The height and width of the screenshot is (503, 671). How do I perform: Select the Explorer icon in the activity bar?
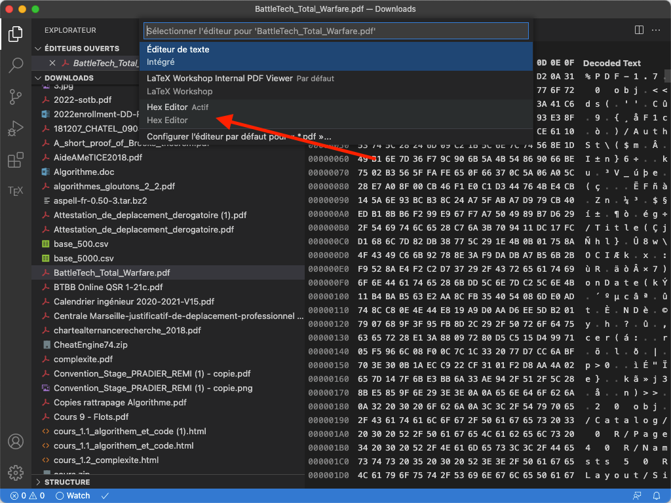[16, 34]
